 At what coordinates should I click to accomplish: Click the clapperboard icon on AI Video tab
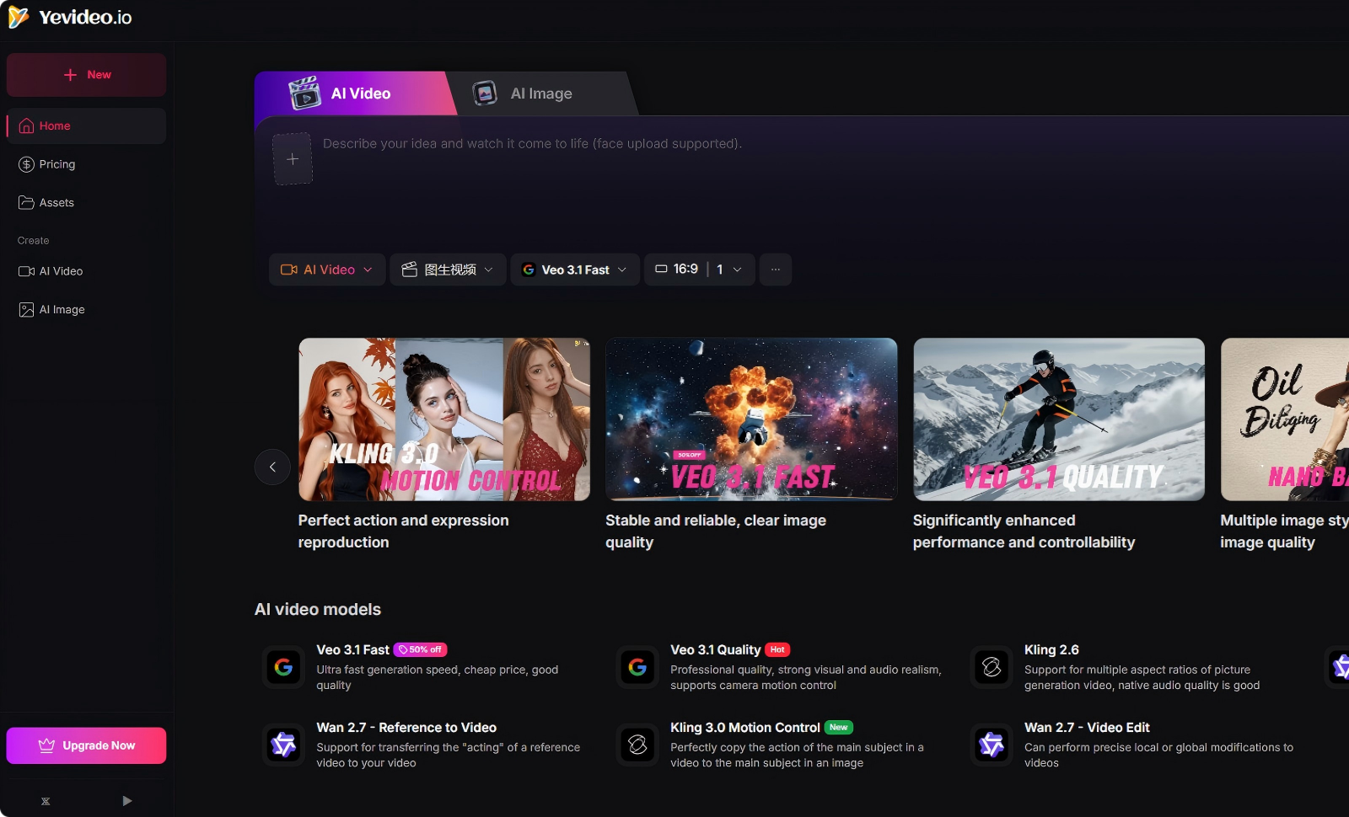pyautogui.click(x=304, y=93)
